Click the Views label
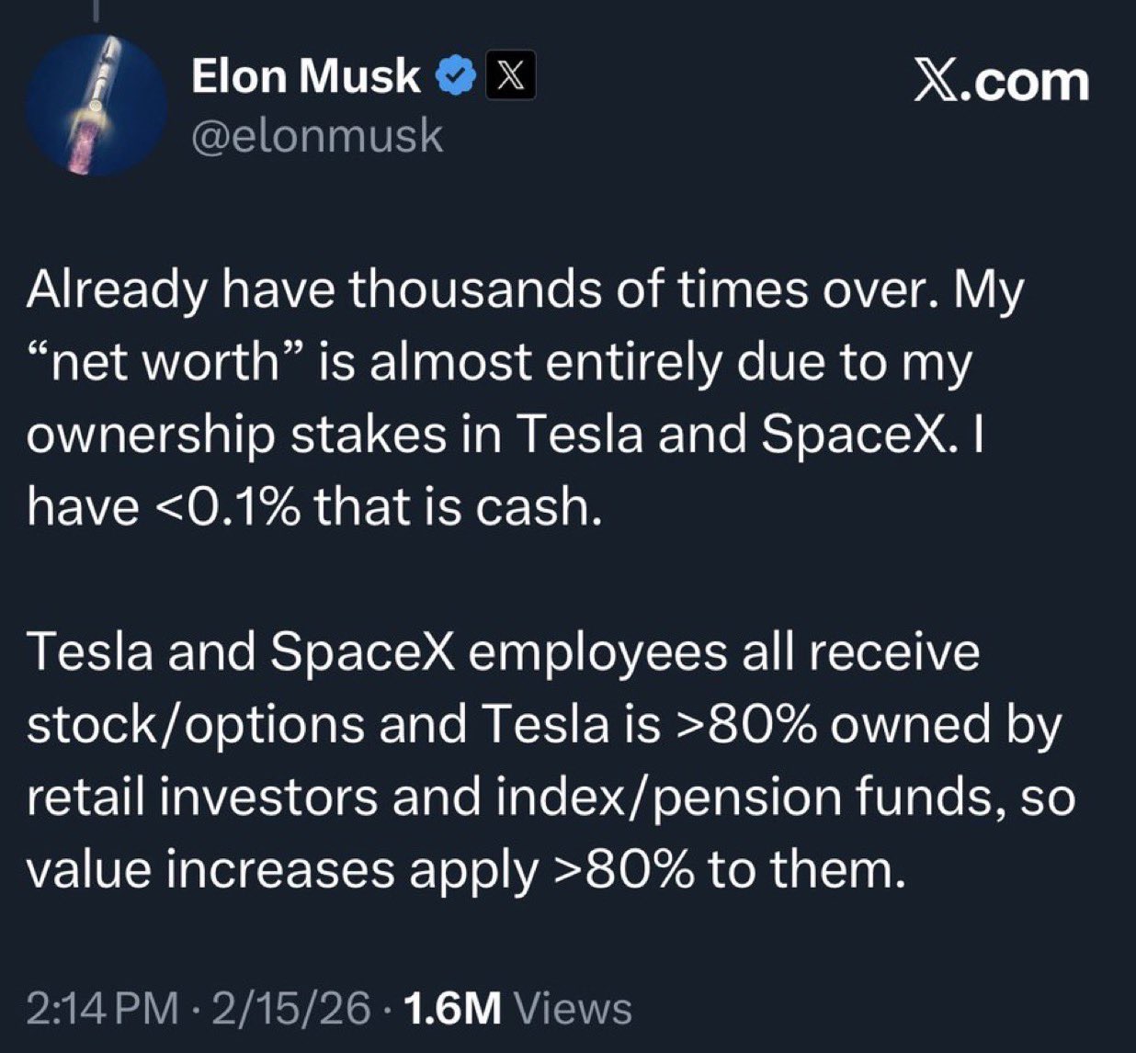 click(x=574, y=1008)
